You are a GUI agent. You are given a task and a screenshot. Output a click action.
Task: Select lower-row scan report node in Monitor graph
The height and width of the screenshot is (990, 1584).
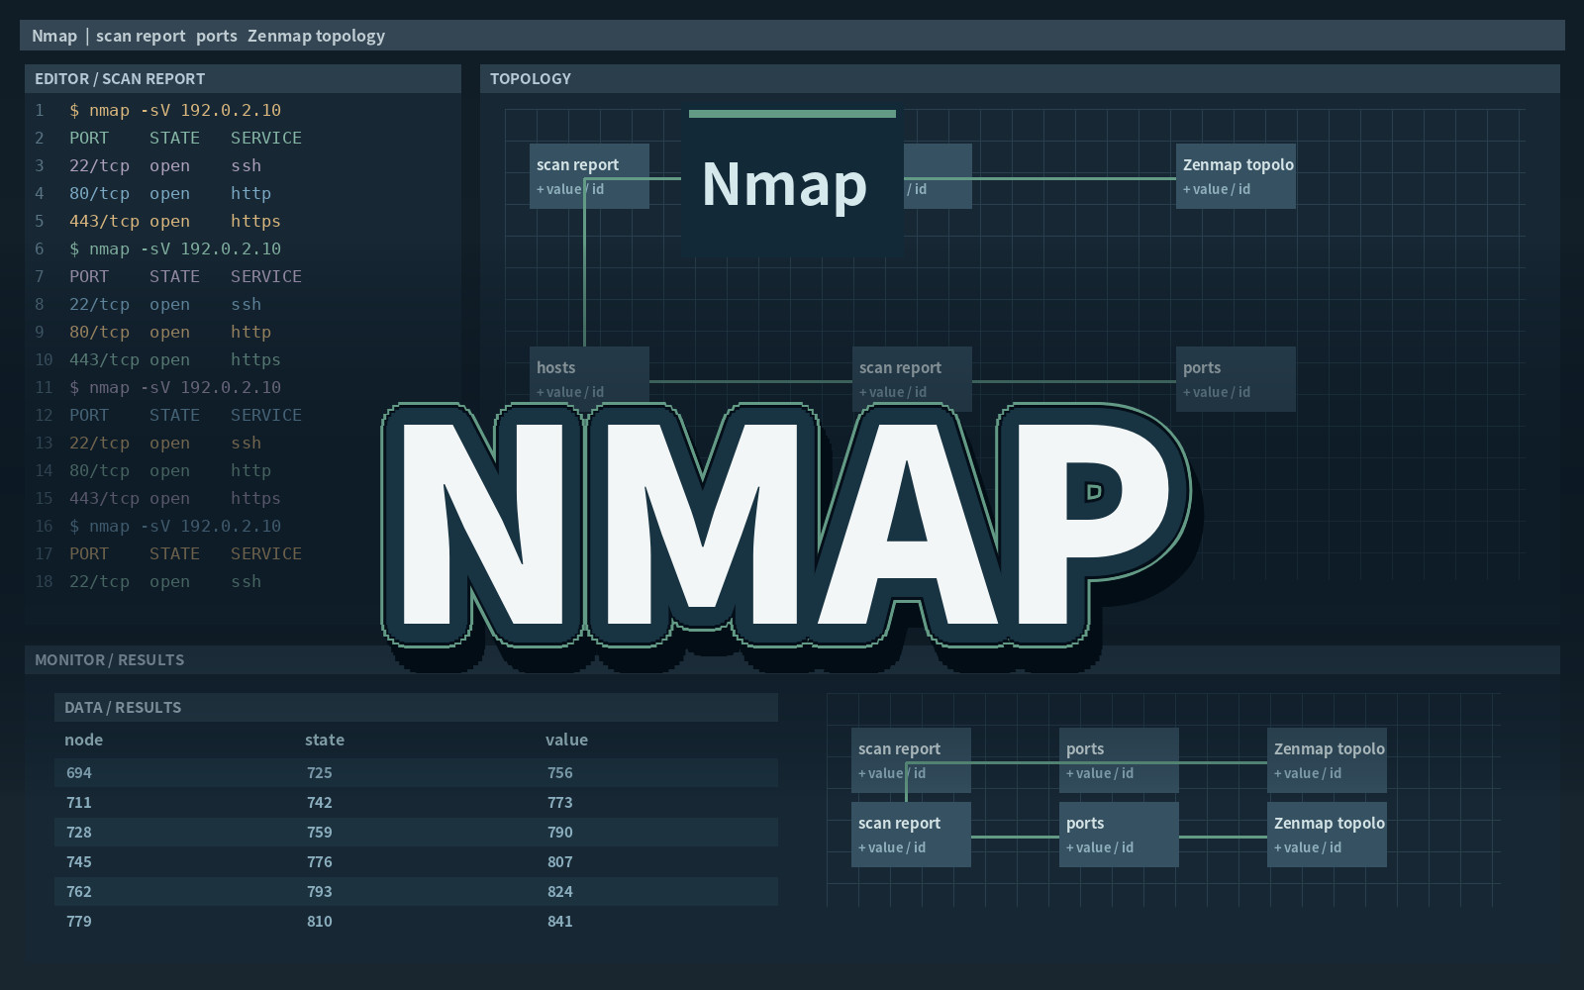pos(911,835)
